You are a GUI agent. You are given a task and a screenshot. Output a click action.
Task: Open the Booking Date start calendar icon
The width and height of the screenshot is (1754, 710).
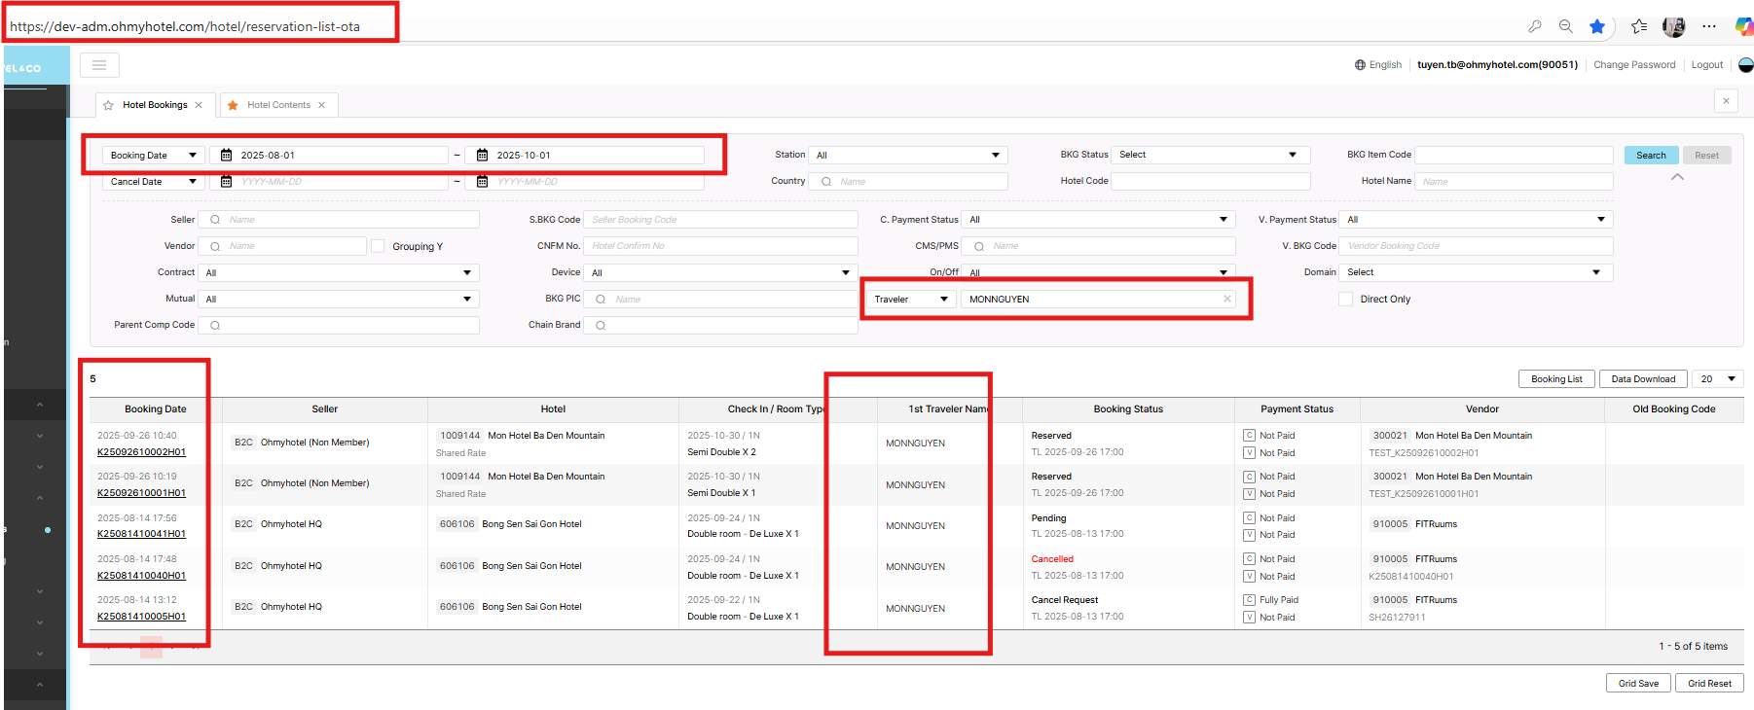(226, 156)
